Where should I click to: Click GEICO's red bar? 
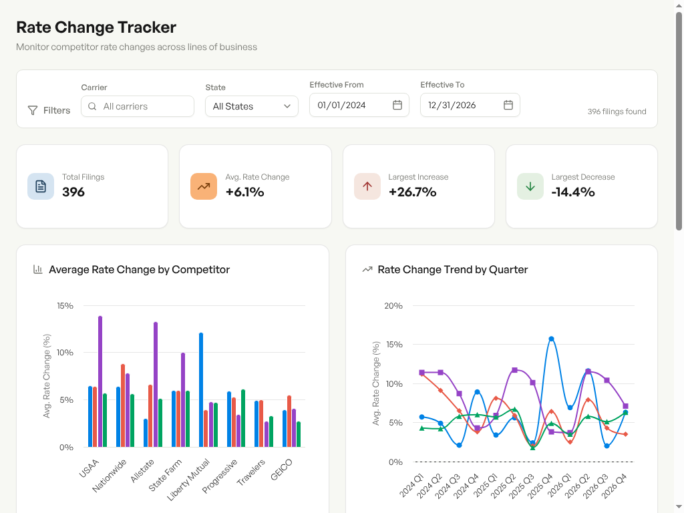[x=289, y=421]
